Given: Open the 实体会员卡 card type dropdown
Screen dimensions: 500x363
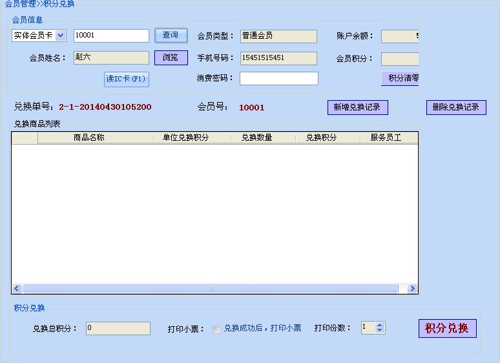Looking at the screenshot, I should 60,36.
